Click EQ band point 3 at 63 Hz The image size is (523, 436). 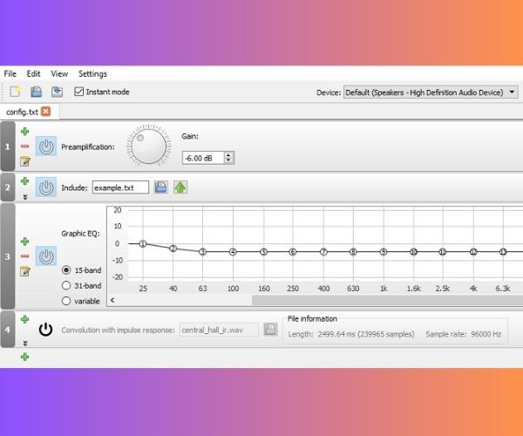point(202,252)
